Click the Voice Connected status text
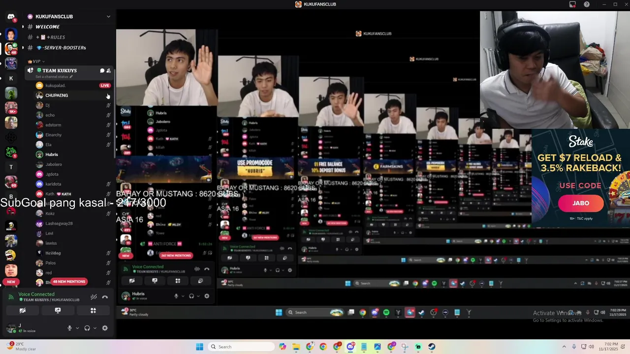The image size is (630, 354). [36, 294]
